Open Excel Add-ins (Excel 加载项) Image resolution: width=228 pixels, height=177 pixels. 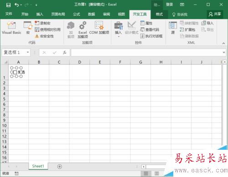tap(83, 29)
